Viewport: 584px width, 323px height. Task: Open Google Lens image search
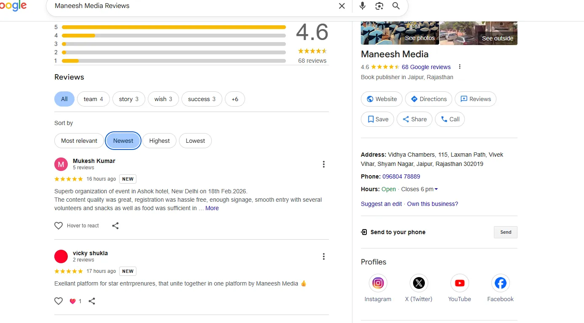coord(379,6)
